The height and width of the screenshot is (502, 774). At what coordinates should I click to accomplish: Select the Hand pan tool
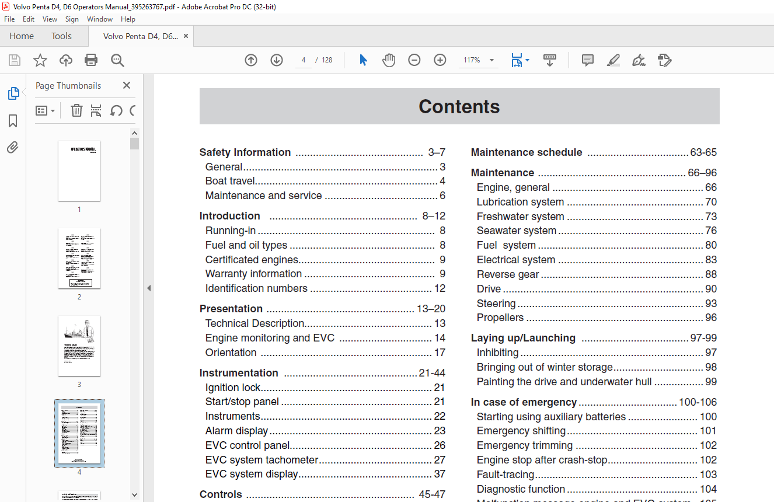click(x=389, y=60)
